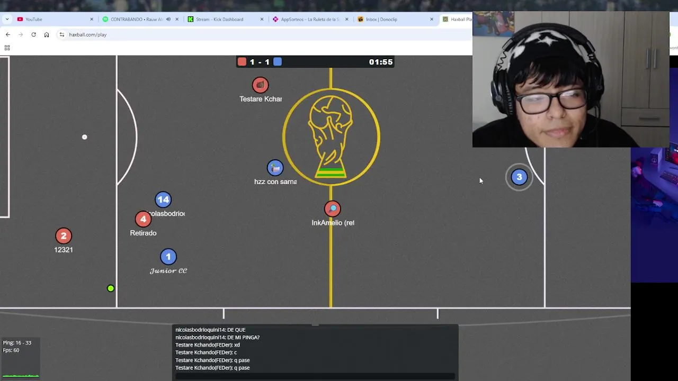Open the tab search dropdown arrow
Viewport: 678px width, 381px height.
[7, 19]
